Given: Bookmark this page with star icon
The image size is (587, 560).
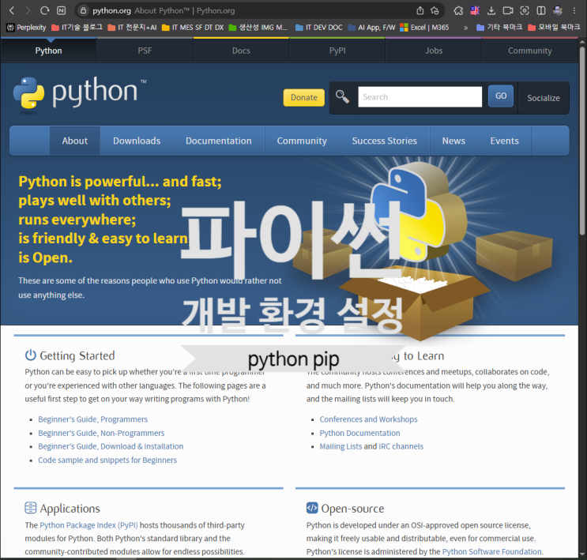Looking at the screenshot, I should 435,10.
